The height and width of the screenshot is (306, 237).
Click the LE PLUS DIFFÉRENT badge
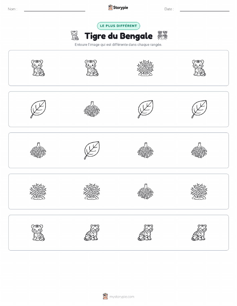click(118, 26)
